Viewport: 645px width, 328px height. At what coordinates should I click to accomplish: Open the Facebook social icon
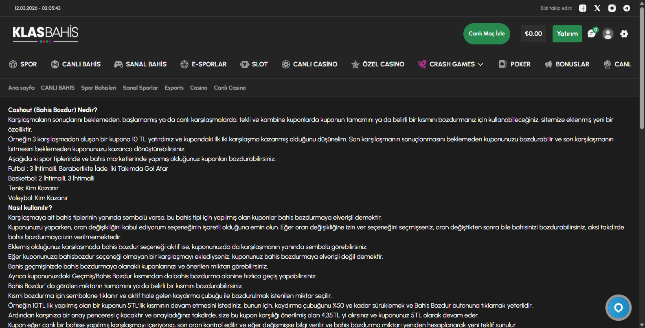click(583, 8)
